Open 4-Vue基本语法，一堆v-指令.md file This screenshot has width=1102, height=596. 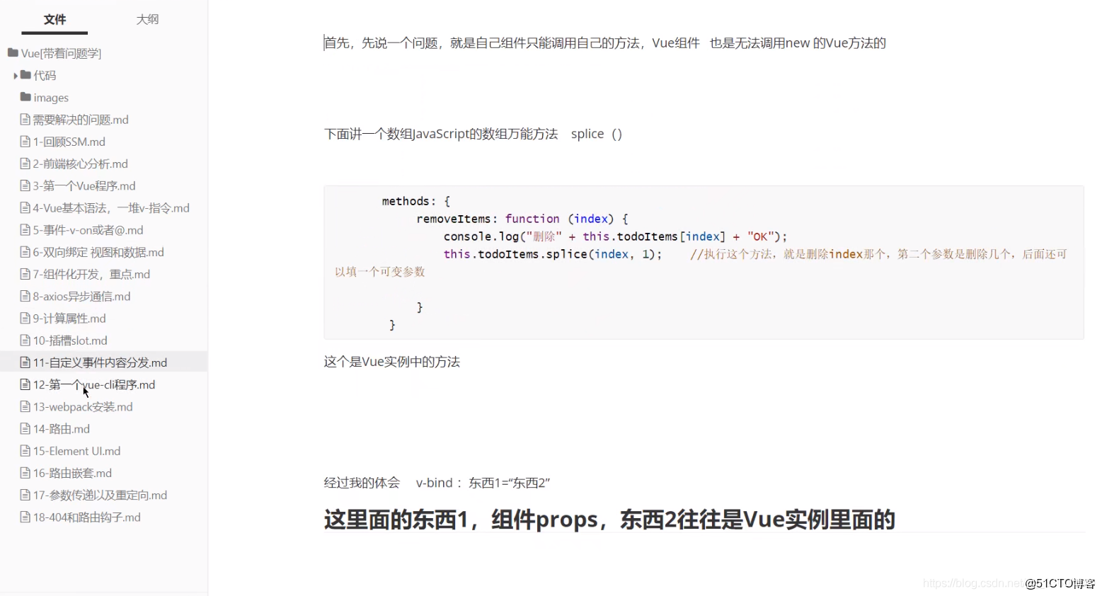(111, 208)
